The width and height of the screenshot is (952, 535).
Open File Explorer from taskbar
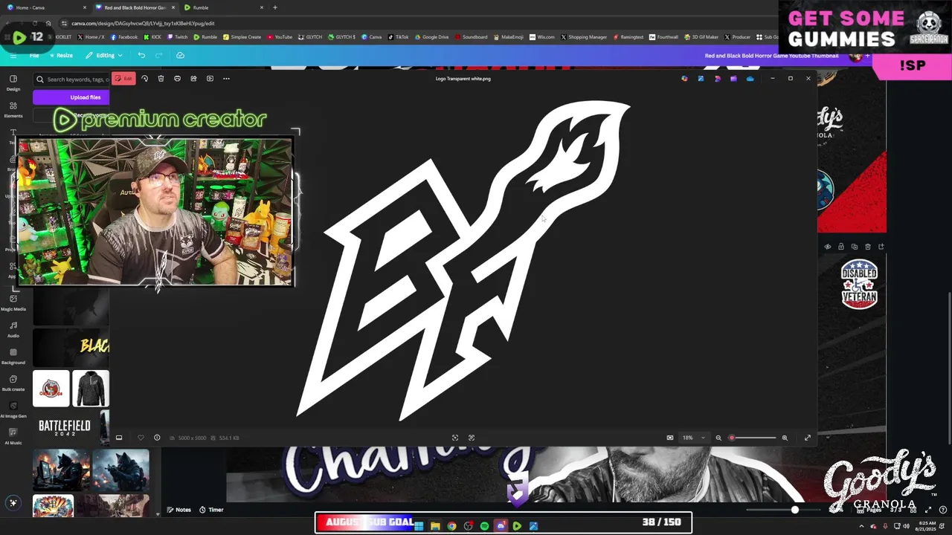click(x=435, y=526)
